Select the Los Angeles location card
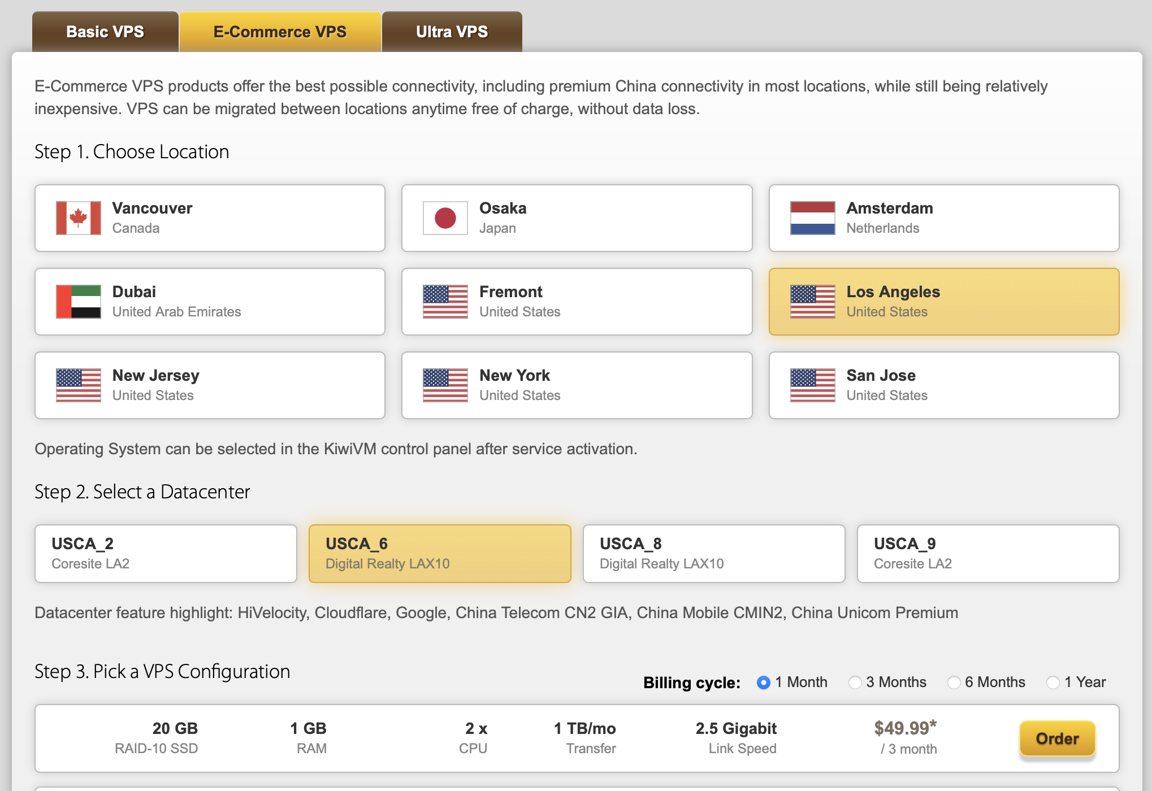The width and height of the screenshot is (1152, 791). click(x=943, y=302)
